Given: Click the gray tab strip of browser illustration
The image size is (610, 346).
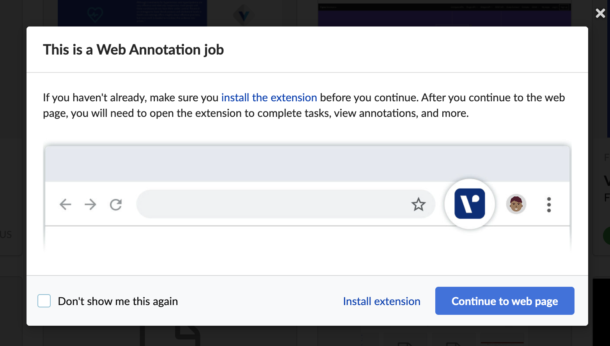Looking at the screenshot, I should pos(307,164).
